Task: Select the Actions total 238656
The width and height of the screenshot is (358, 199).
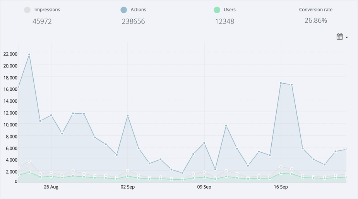Action: [x=134, y=21]
